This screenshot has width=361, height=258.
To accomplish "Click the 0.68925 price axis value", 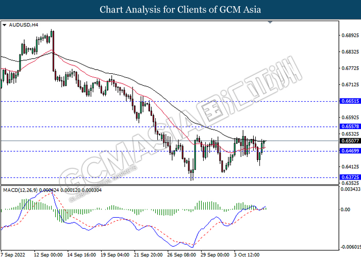I will tap(350, 36).
